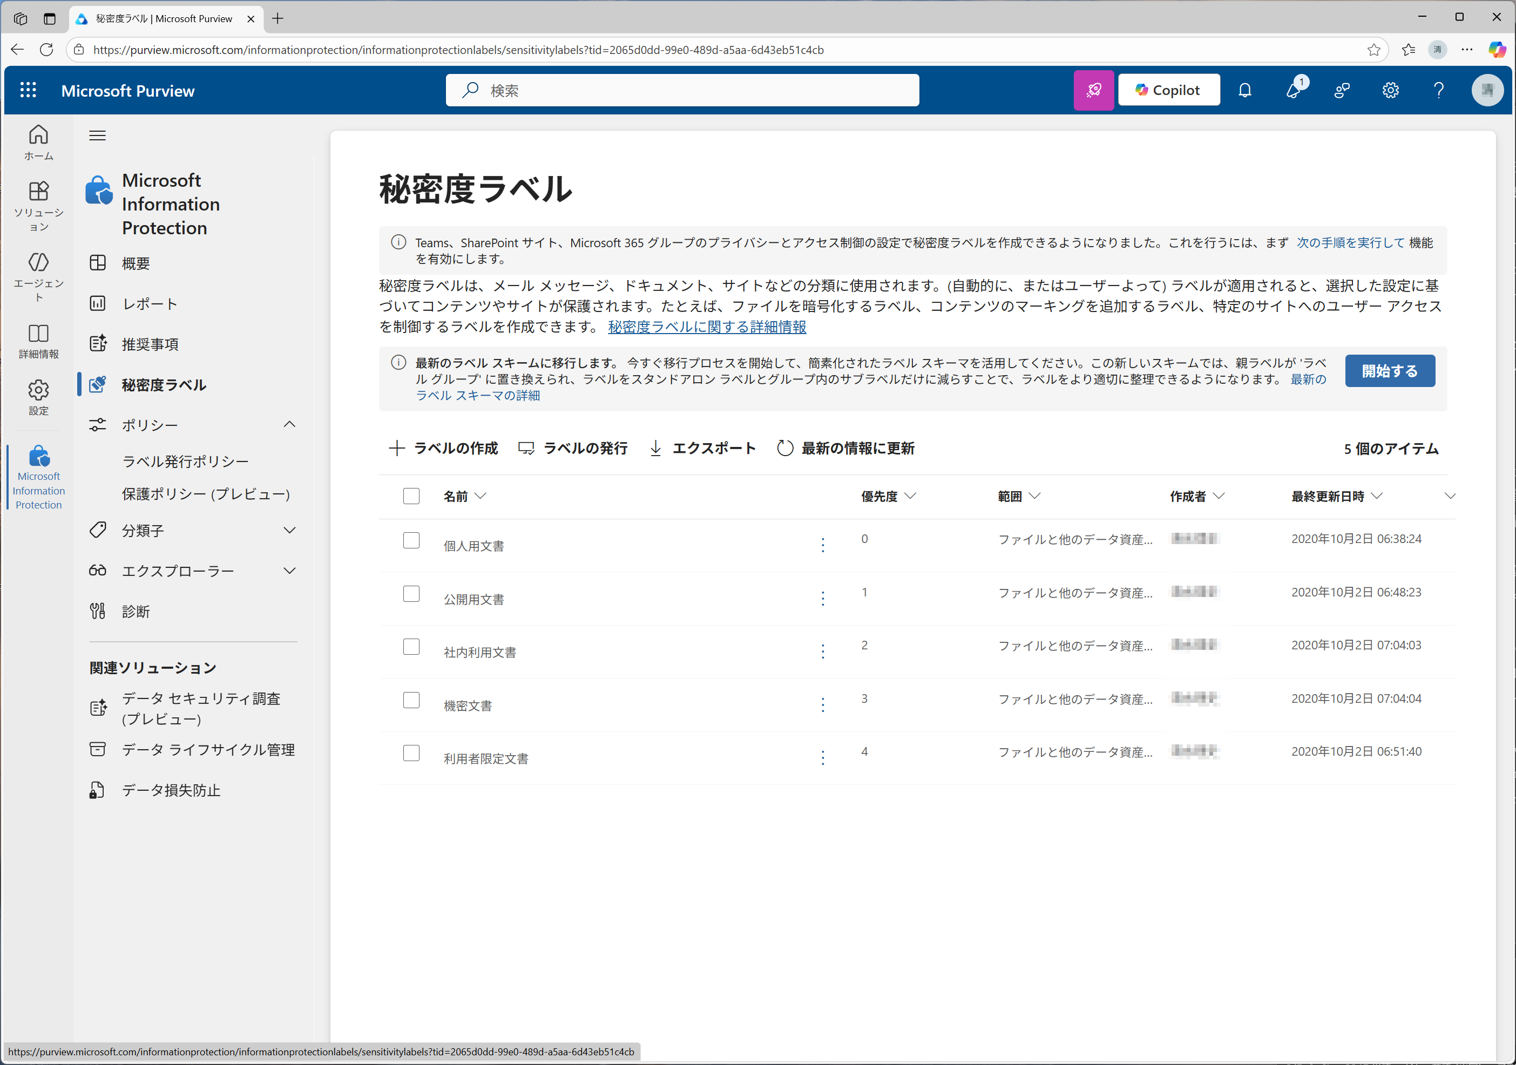Select all labels with the header checkbox
This screenshot has width=1516, height=1065.
tap(411, 495)
